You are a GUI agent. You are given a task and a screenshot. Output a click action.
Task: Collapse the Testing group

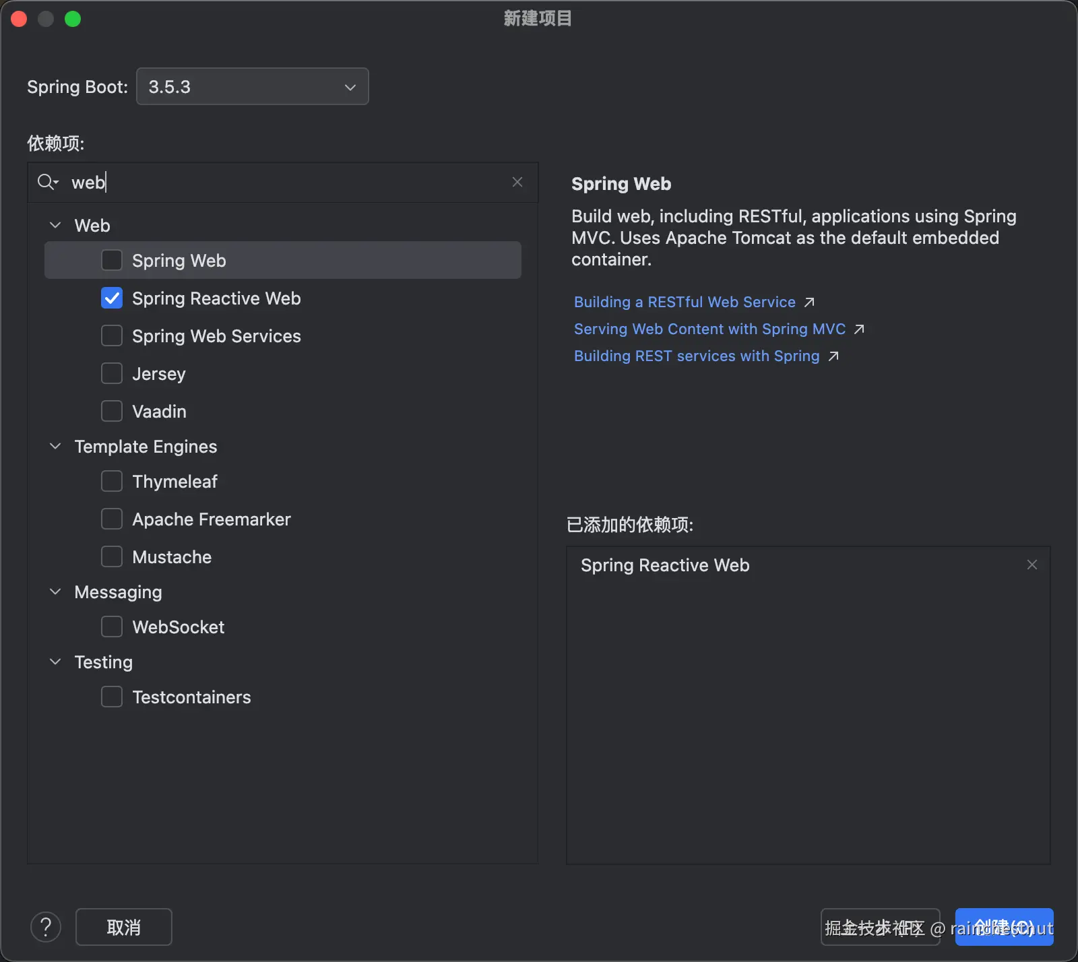point(55,662)
